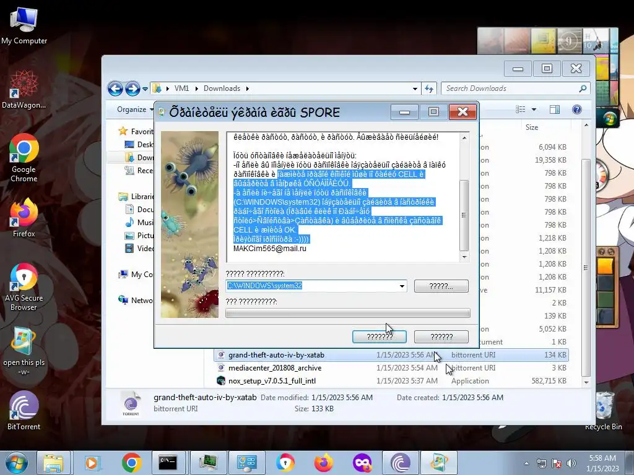Open Chrome from the taskbar

pyautogui.click(x=131, y=463)
